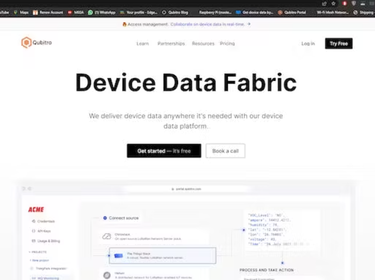Screen dimensions: 375x280
Task: Select Credentials in the ACME sidebar
Action: click(46, 221)
